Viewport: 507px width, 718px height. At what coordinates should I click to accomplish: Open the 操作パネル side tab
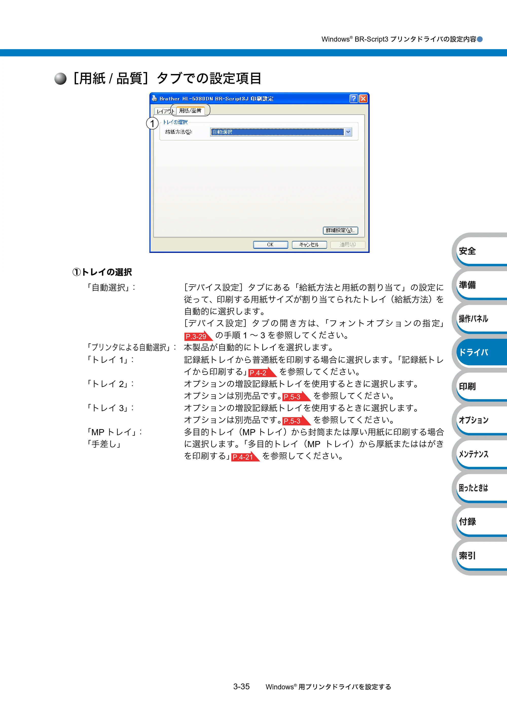(481, 319)
